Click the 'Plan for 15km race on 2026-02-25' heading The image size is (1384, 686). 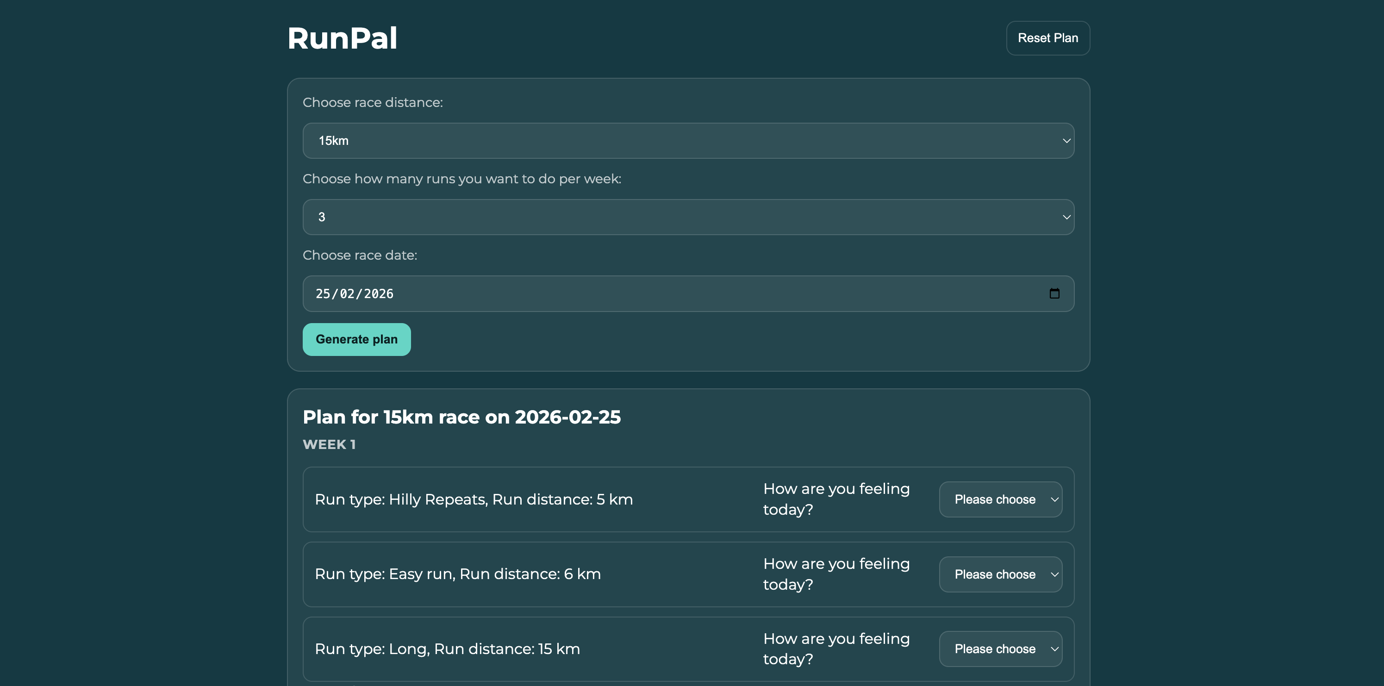click(461, 417)
